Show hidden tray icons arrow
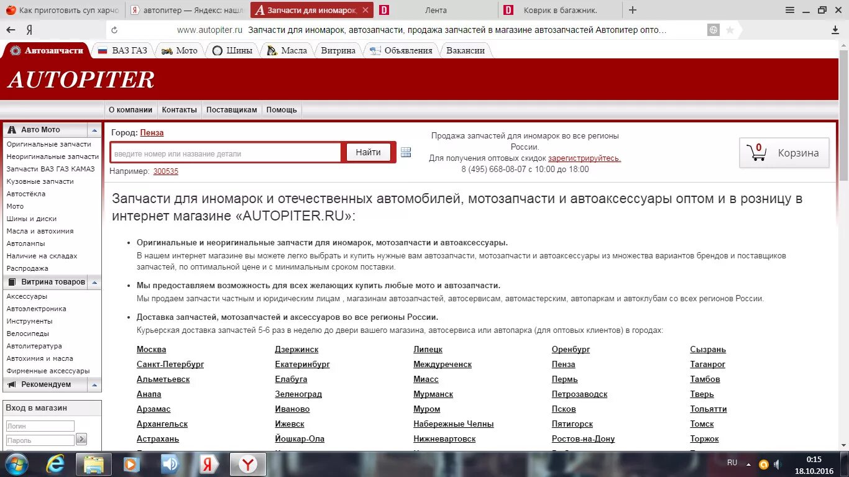 [x=750, y=463]
